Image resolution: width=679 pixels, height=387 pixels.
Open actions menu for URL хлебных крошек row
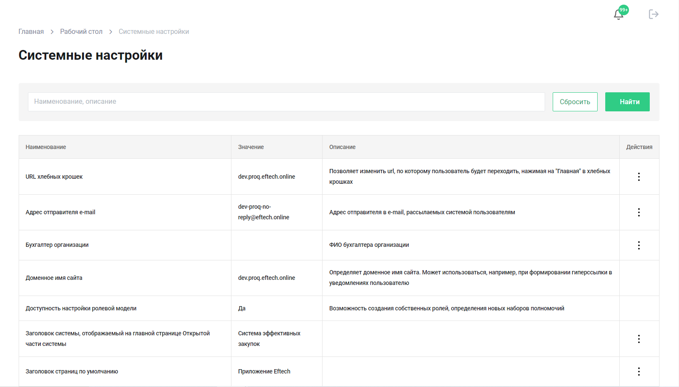pyautogui.click(x=639, y=177)
